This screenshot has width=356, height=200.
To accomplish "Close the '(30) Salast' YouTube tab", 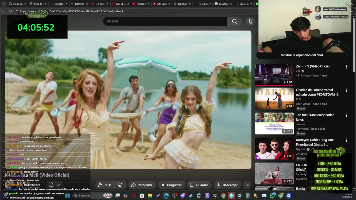I will point(169,4).
